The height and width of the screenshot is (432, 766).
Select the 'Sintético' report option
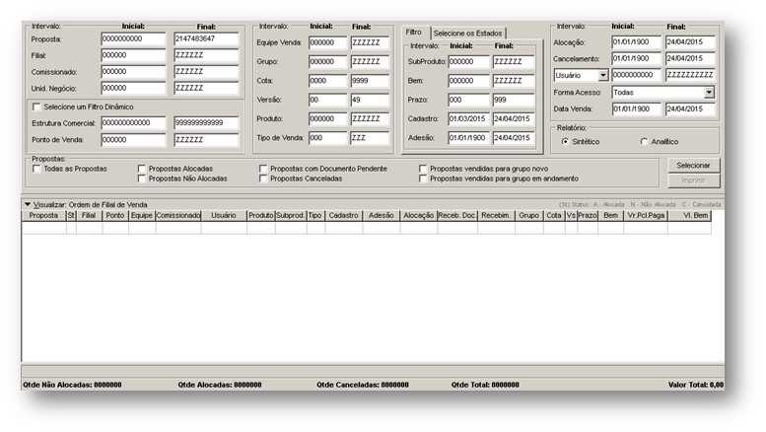point(565,142)
